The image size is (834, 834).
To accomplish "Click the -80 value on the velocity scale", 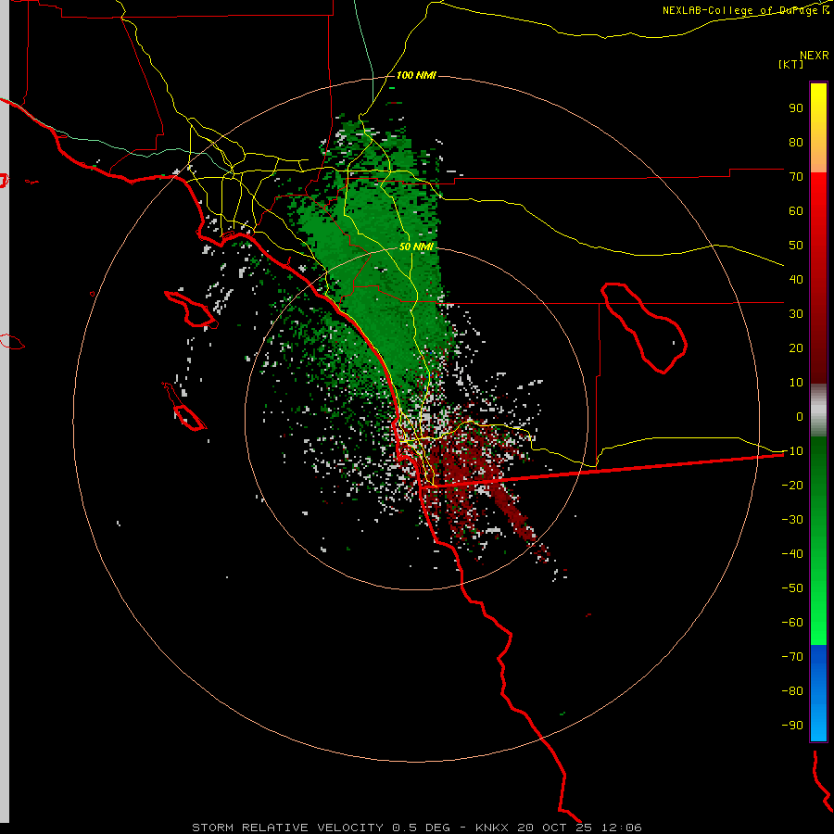I will point(792,691).
